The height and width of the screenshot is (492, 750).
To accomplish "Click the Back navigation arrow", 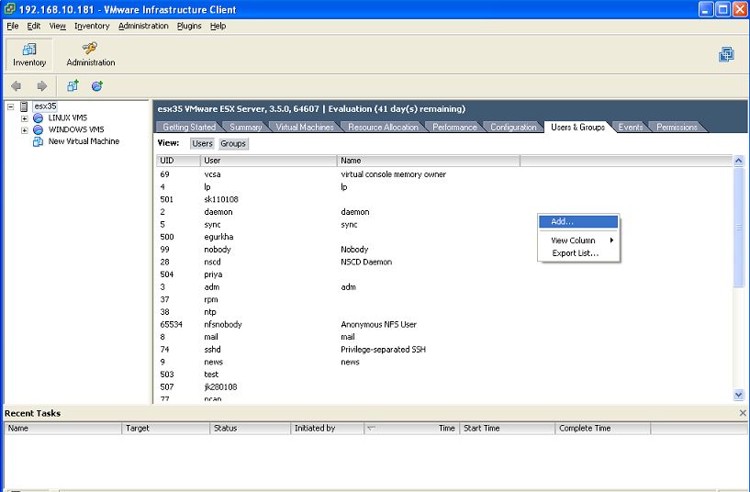I will point(17,86).
